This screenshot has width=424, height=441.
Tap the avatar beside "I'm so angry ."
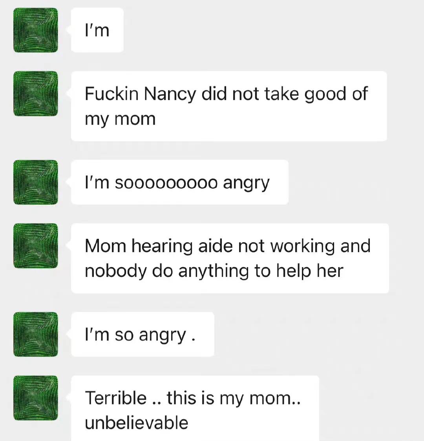[x=36, y=334]
